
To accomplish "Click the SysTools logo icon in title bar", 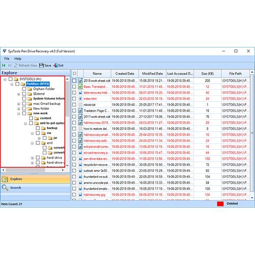I will point(5,51).
